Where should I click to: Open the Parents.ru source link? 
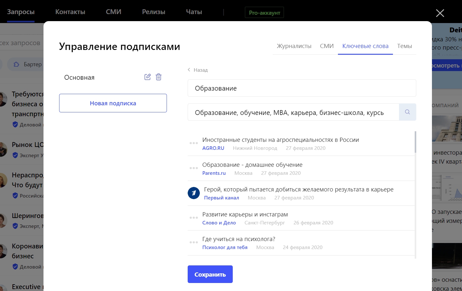(x=214, y=173)
